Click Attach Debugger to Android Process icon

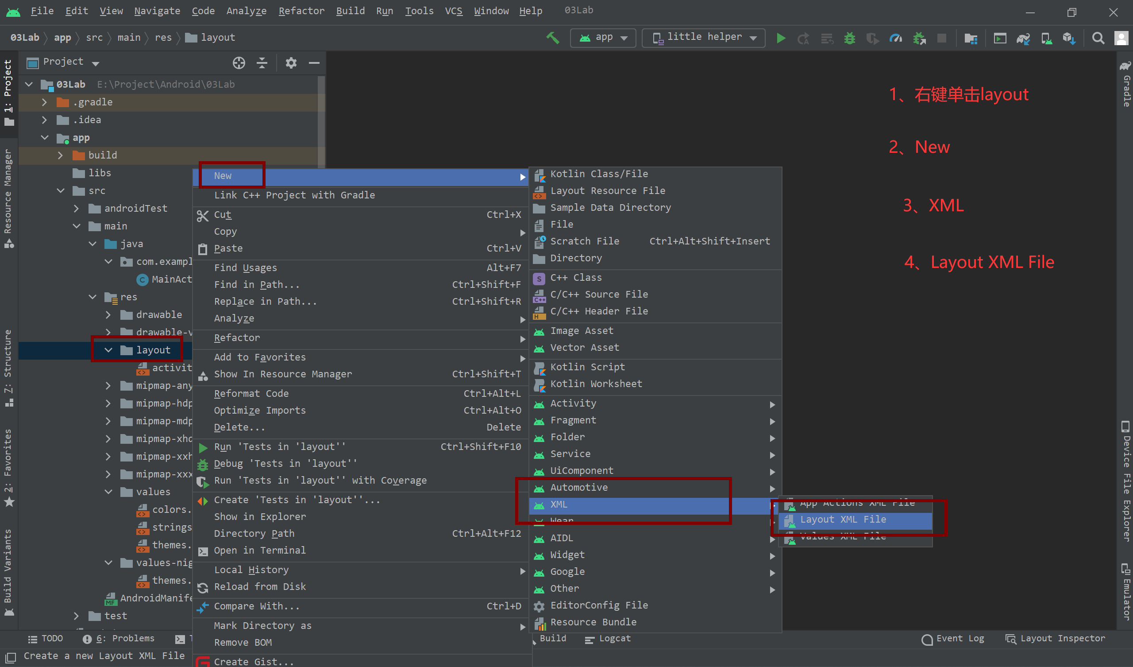point(919,38)
